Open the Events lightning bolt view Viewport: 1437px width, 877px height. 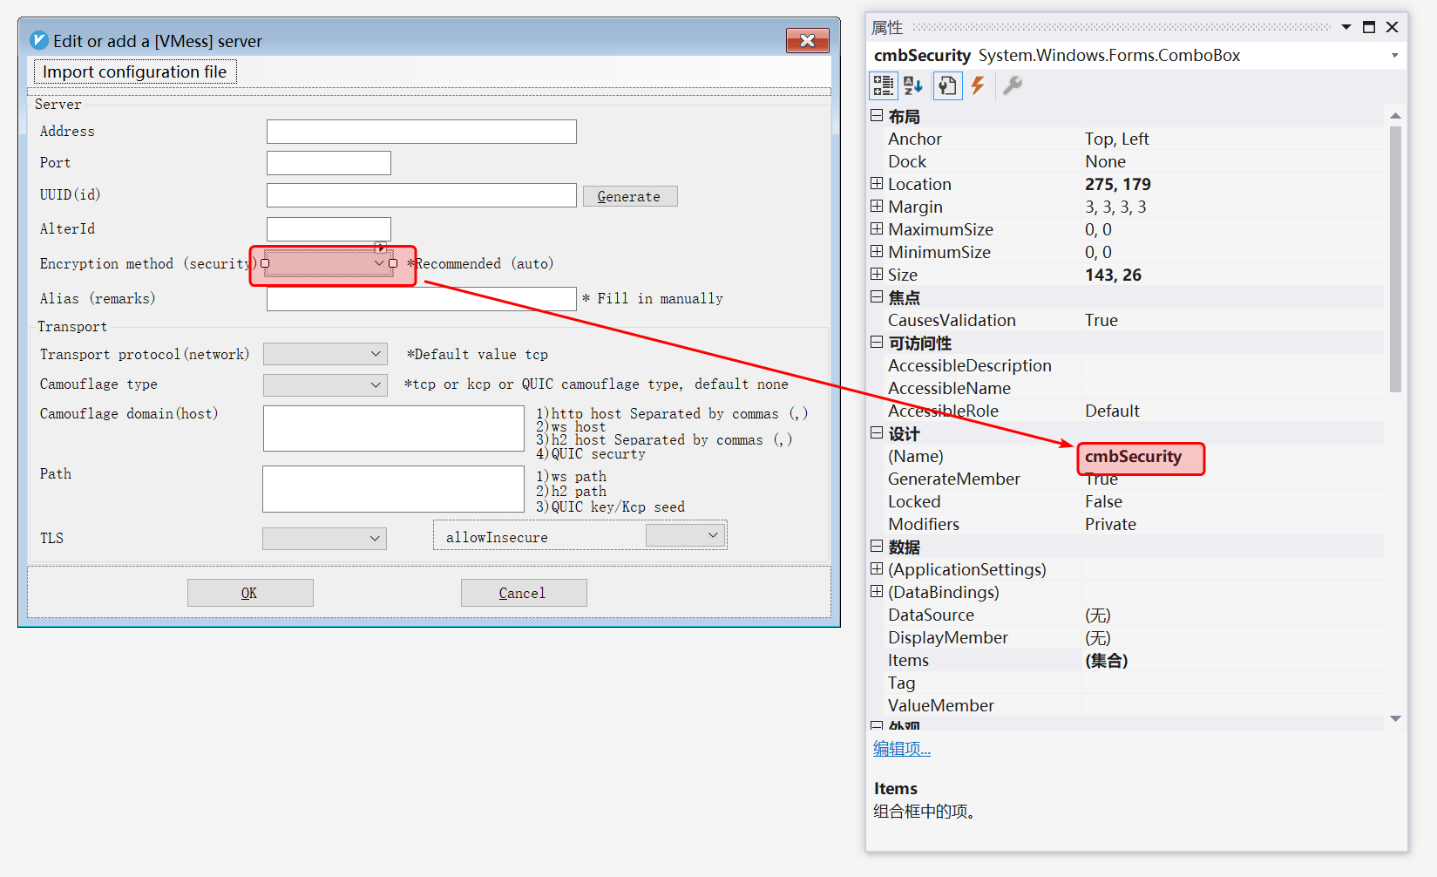click(x=978, y=85)
